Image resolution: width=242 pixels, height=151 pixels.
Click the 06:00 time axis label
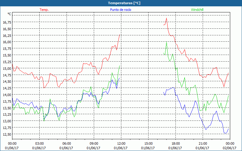67,144
